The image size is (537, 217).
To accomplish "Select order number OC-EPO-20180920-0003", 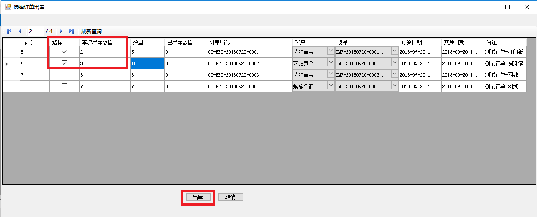I will pos(250,75).
